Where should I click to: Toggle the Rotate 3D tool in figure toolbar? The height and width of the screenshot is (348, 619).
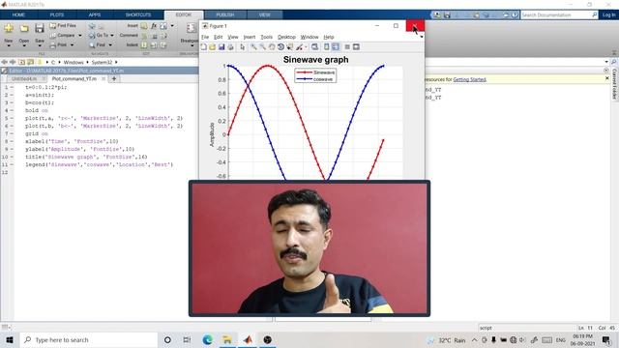tap(280, 47)
